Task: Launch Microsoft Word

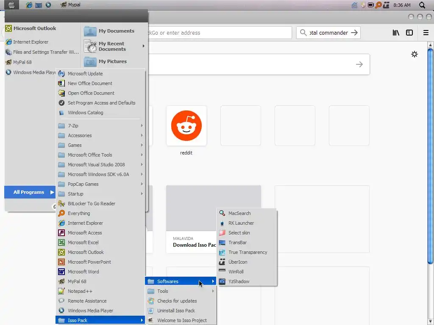Action: click(100, 272)
